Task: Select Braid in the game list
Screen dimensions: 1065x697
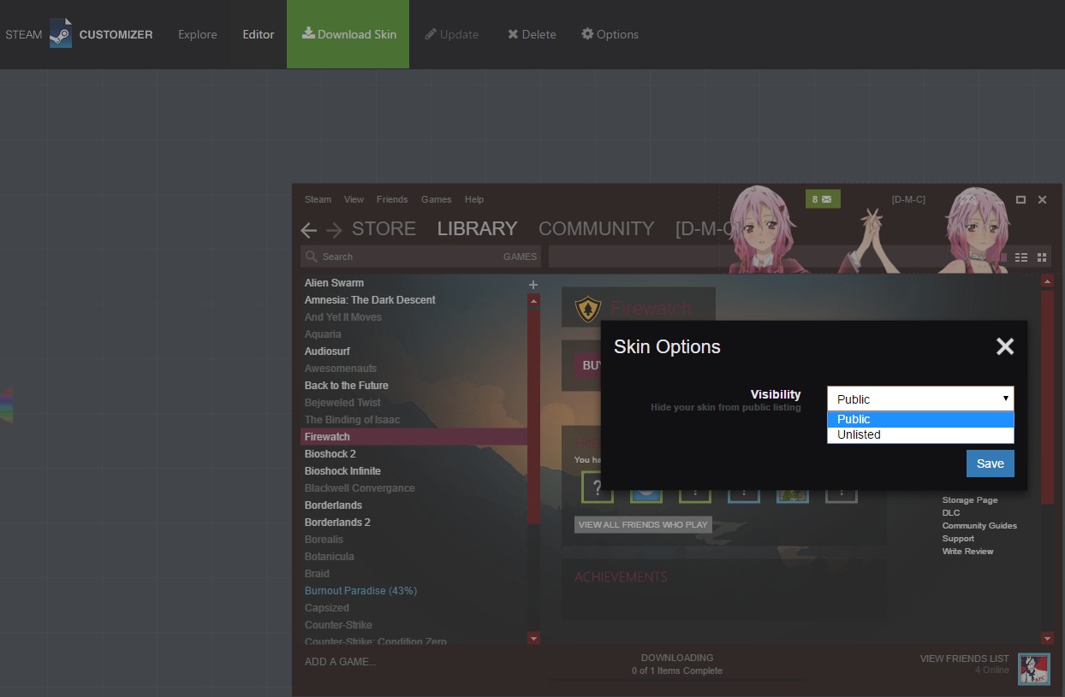Action: pyautogui.click(x=317, y=574)
